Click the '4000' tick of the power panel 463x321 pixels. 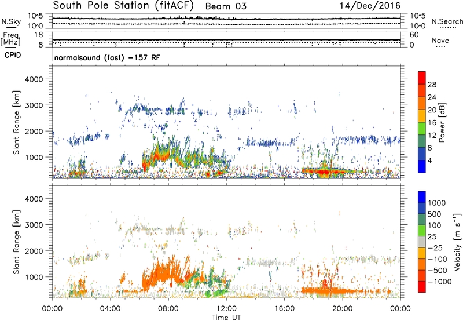pyautogui.click(x=34, y=79)
